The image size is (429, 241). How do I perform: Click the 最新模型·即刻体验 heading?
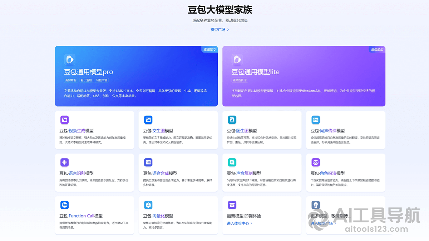pos(244,216)
